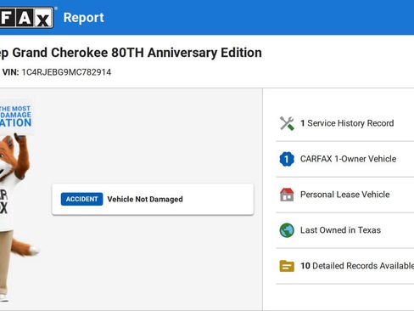Click the VIN number 1C4RJEBG9MC782914
The height and width of the screenshot is (311, 414).
click(x=66, y=72)
